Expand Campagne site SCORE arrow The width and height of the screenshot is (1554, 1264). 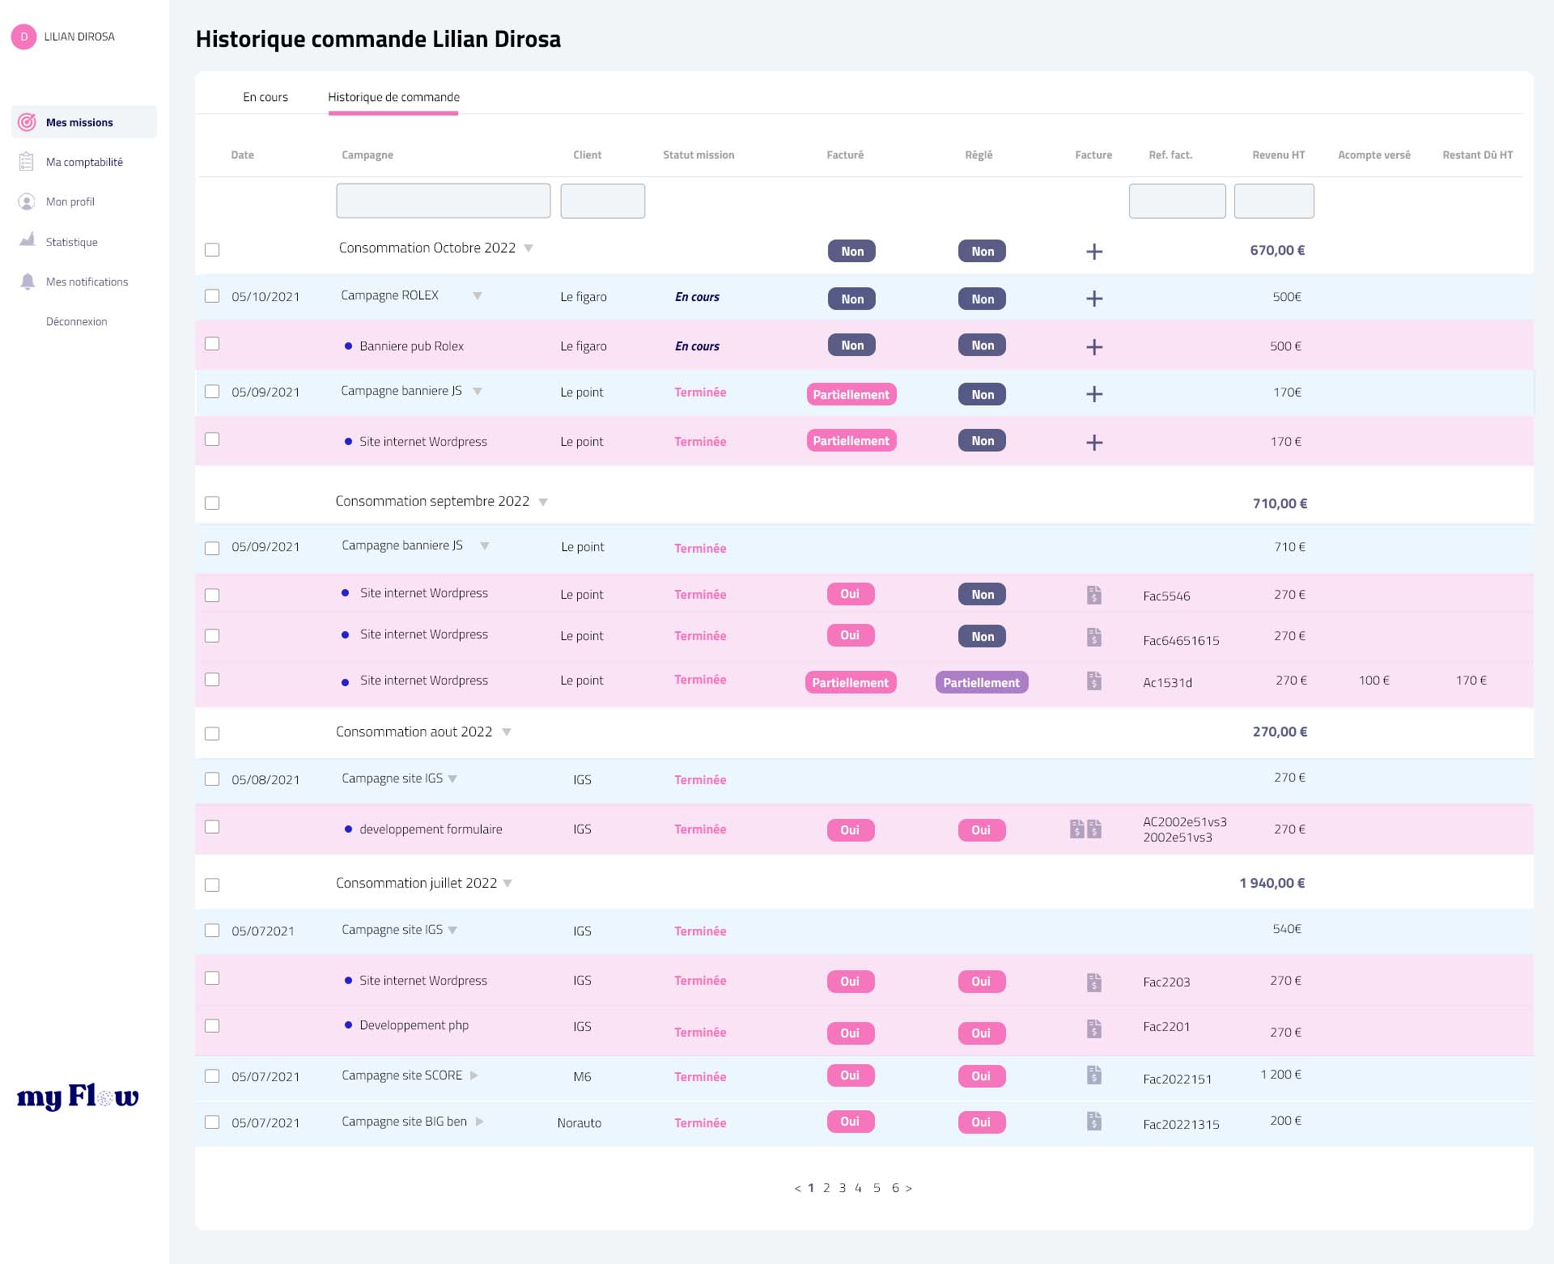(x=474, y=1075)
